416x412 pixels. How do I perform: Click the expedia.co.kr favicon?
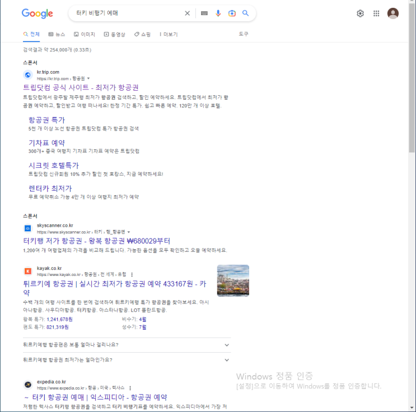(x=27, y=385)
